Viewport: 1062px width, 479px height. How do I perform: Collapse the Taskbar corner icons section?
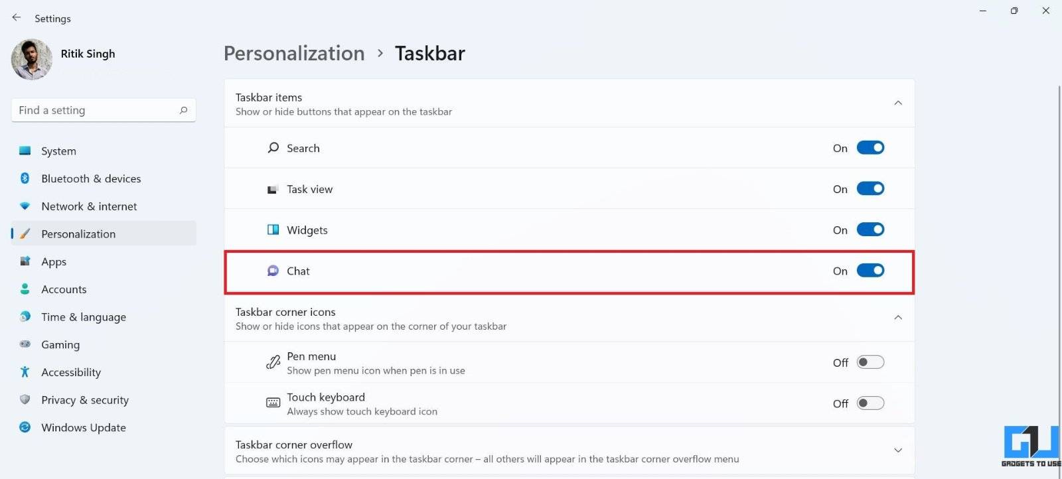point(898,318)
